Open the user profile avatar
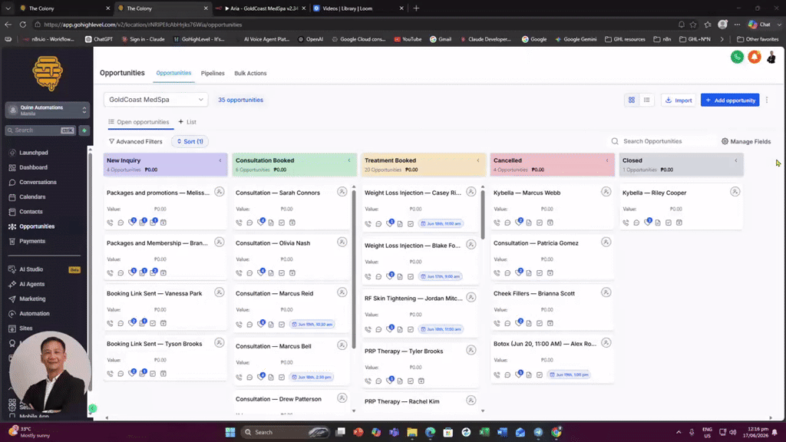 [x=771, y=57]
